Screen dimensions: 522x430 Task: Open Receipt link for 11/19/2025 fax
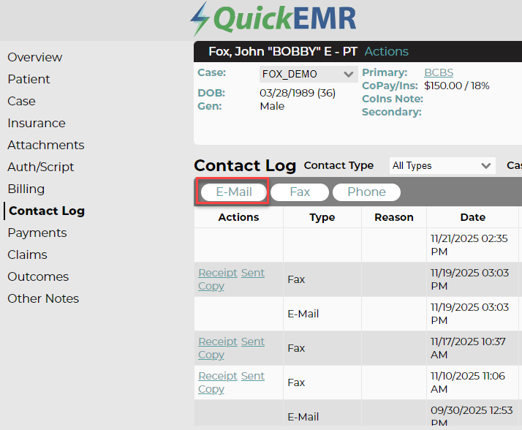(x=218, y=273)
